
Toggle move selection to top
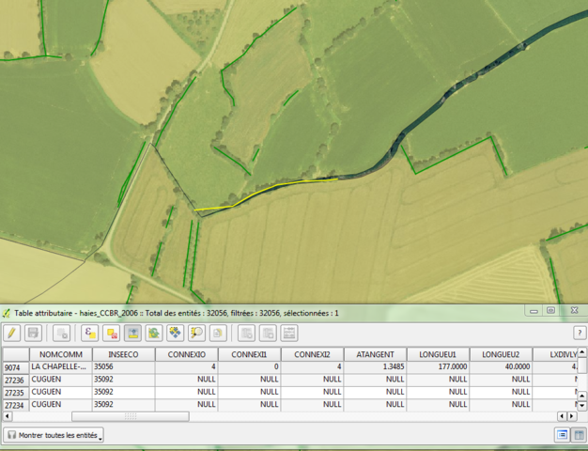(x=132, y=333)
